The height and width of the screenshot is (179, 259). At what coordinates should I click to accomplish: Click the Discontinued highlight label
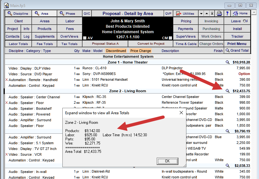(x=116, y=51)
